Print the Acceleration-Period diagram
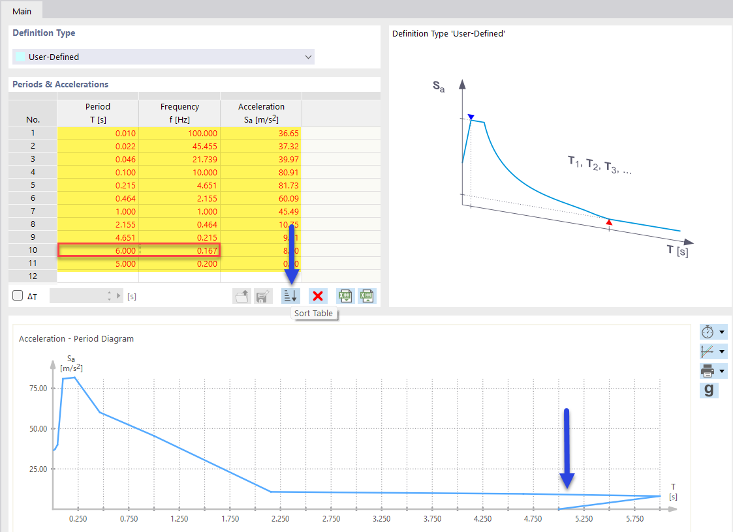The height and width of the screenshot is (532, 733). point(708,370)
